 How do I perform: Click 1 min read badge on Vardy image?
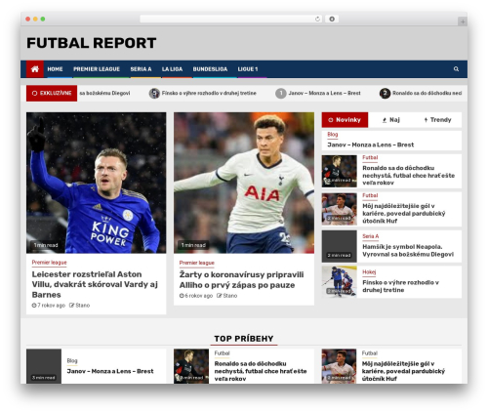(46, 245)
